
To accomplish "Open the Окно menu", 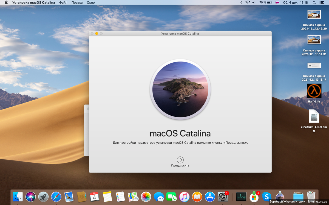I will (91, 2).
